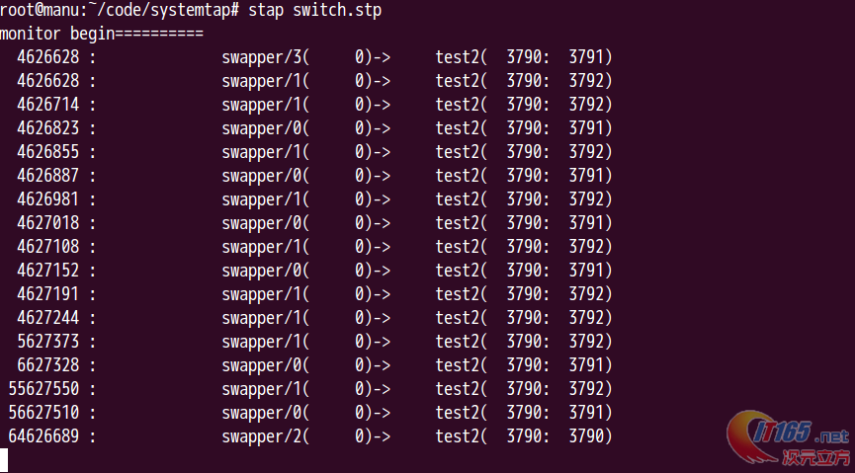
Task: Select the timestamp 6627328
Action: pyautogui.click(x=48, y=365)
